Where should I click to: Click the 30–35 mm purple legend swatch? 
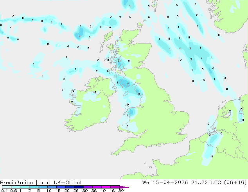pyautogui.click(x=88, y=187)
